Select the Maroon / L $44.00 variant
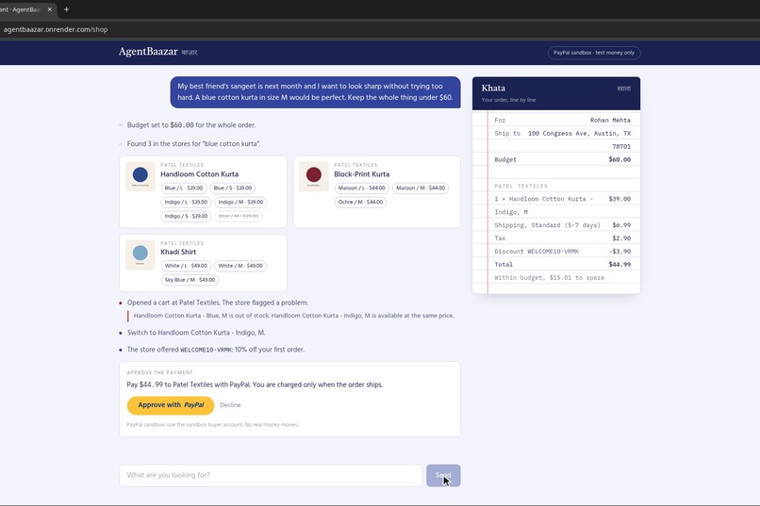The image size is (760, 506). pos(361,188)
